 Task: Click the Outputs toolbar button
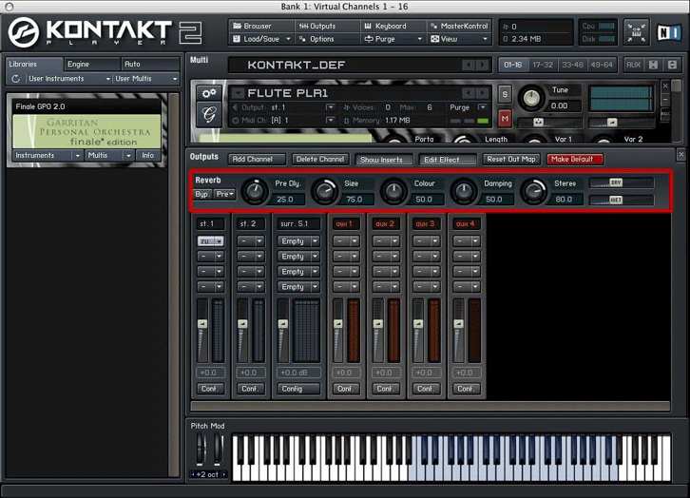pyautogui.click(x=321, y=26)
